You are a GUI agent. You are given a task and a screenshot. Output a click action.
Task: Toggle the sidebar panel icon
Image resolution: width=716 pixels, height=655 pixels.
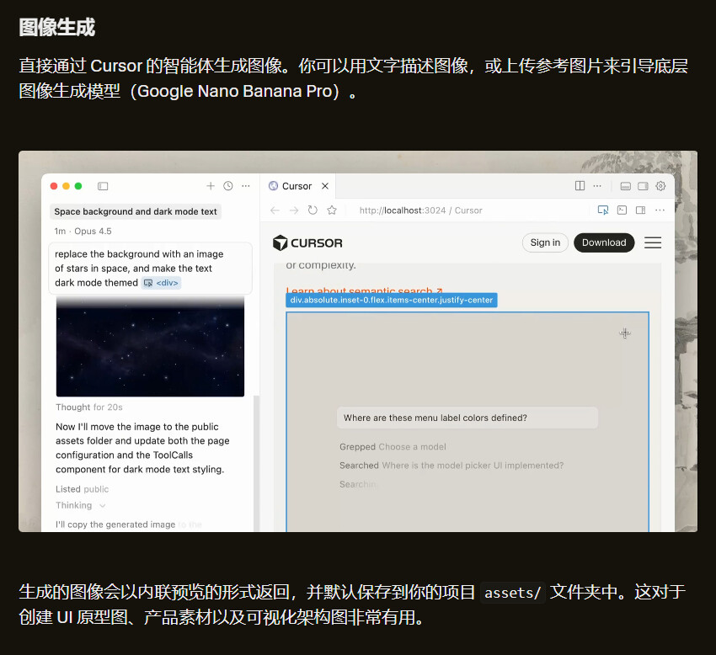pos(103,186)
